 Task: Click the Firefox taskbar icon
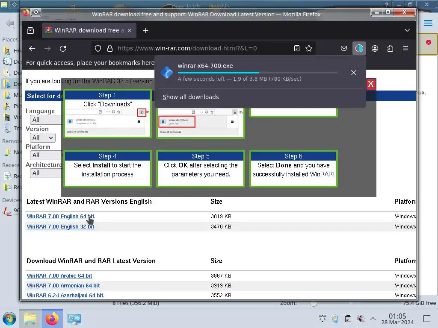(52, 319)
